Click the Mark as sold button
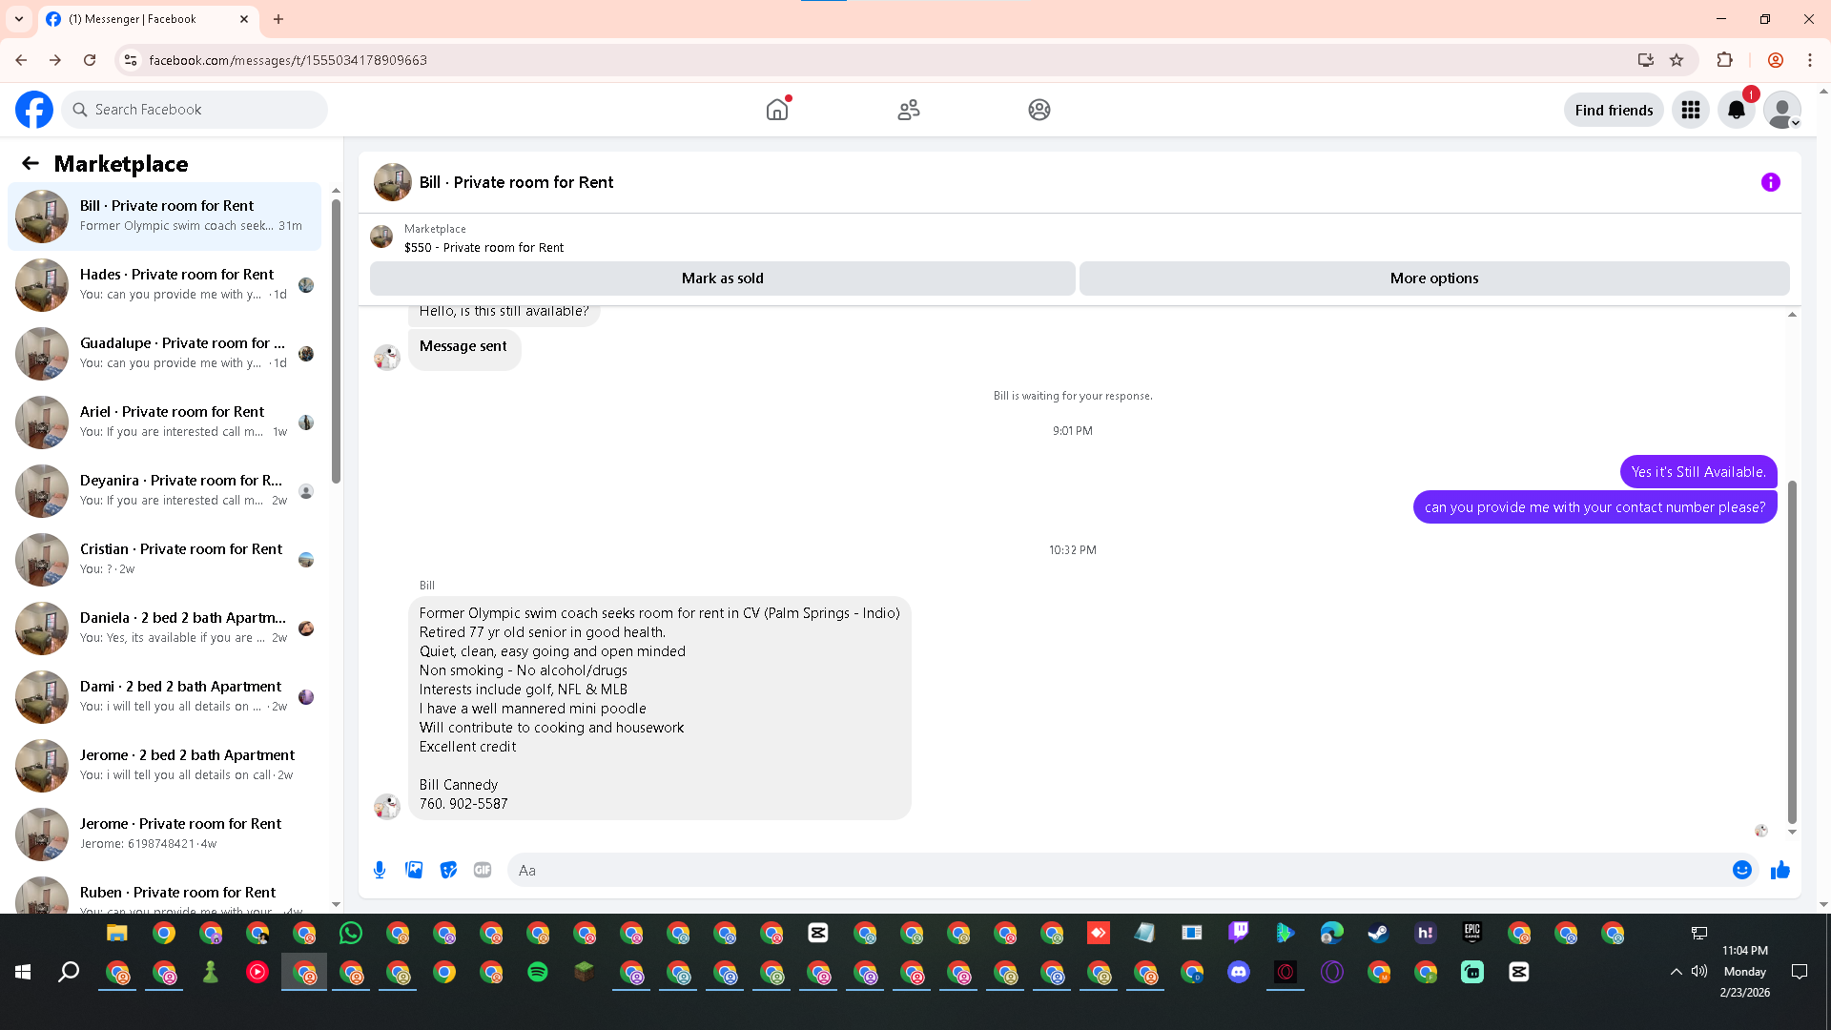The height and width of the screenshot is (1030, 1831). click(x=722, y=278)
